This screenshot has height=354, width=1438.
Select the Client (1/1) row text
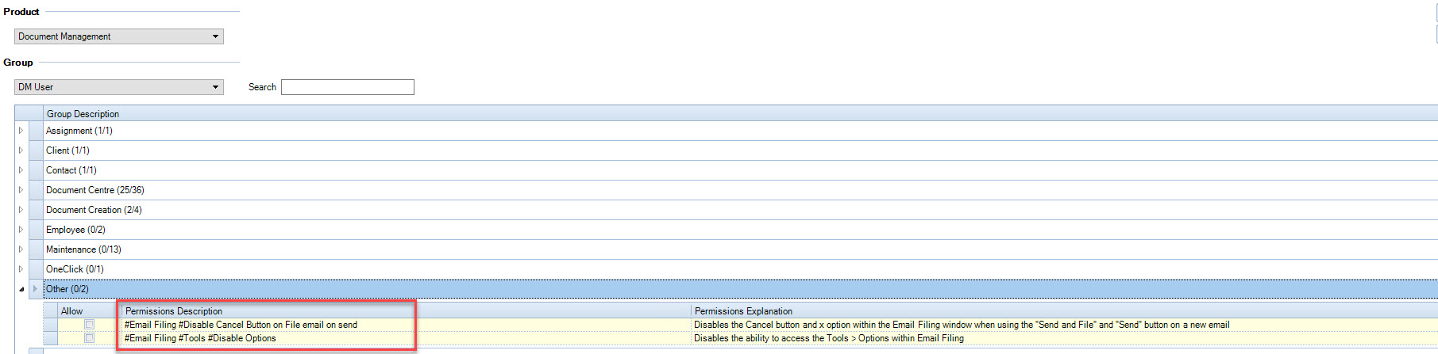67,150
